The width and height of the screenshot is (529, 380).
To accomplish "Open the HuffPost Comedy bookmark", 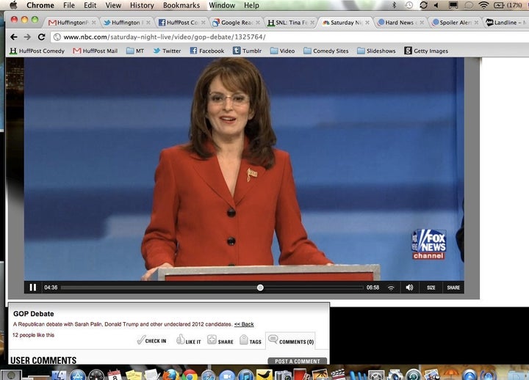I will 37,51.
